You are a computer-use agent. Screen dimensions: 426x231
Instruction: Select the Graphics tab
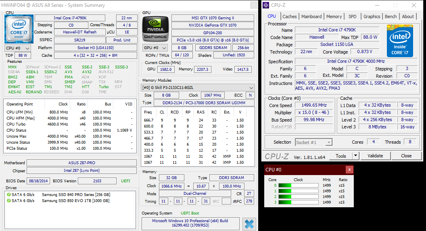pos(372,16)
